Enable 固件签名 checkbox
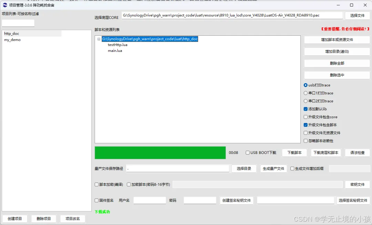The image size is (372, 225). (96, 200)
